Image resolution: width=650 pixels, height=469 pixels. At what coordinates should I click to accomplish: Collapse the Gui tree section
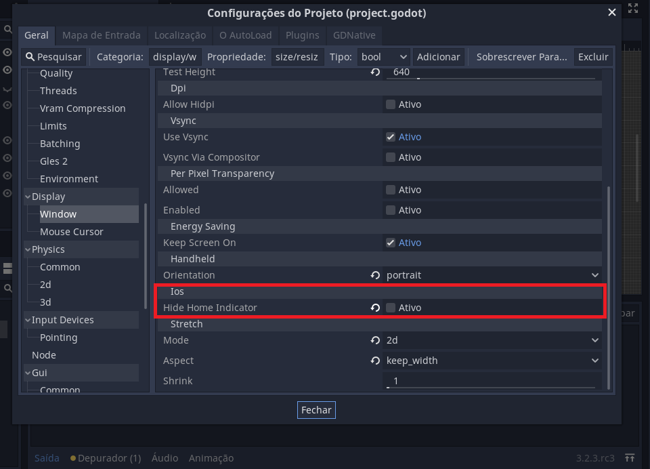(28, 373)
